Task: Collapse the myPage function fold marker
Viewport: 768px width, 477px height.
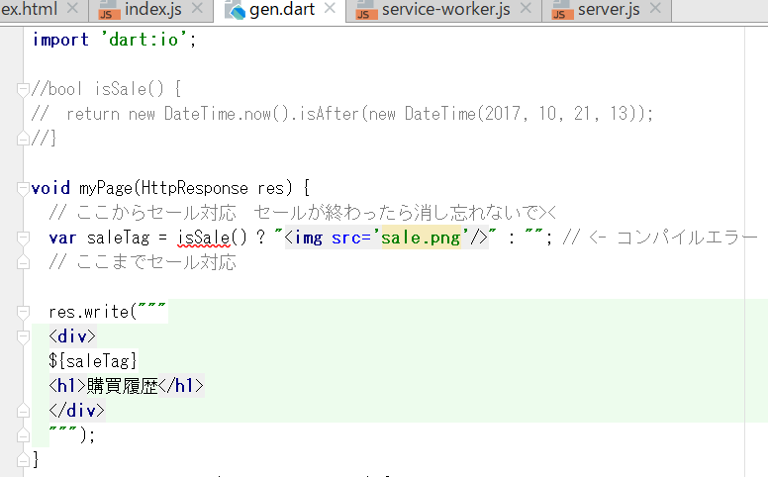Action: coord(23,189)
